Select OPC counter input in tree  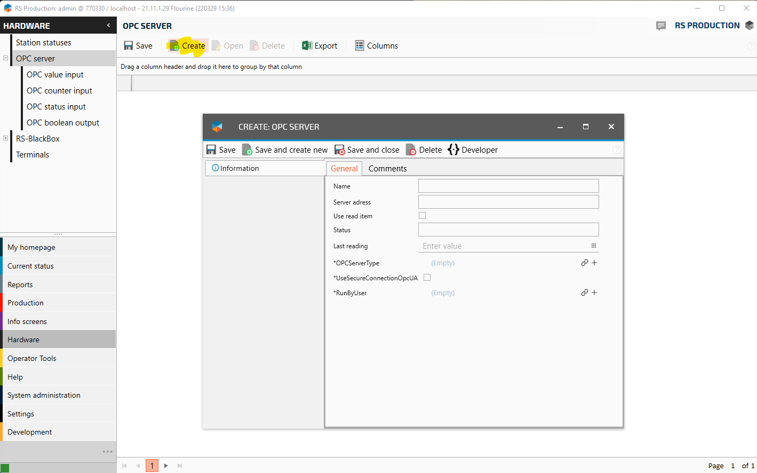[x=59, y=91]
